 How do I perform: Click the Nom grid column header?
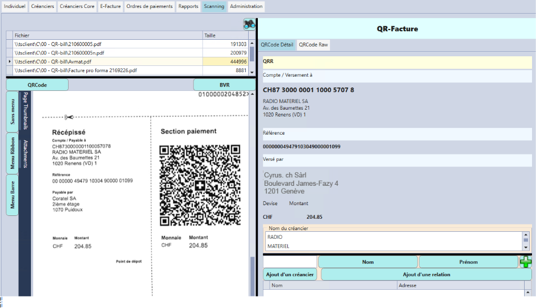[x=333, y=285]
